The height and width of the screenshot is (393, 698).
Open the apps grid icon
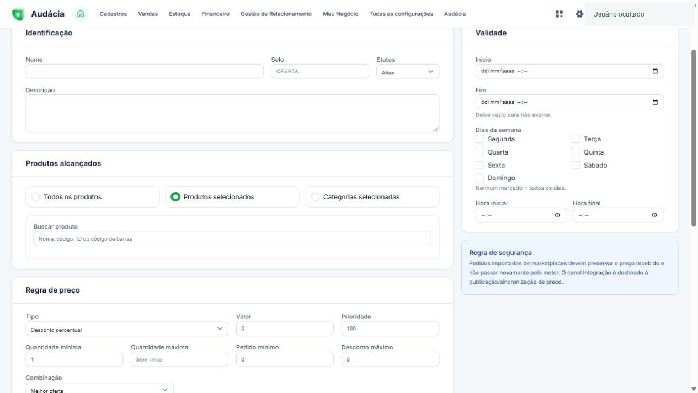[560, 14]
